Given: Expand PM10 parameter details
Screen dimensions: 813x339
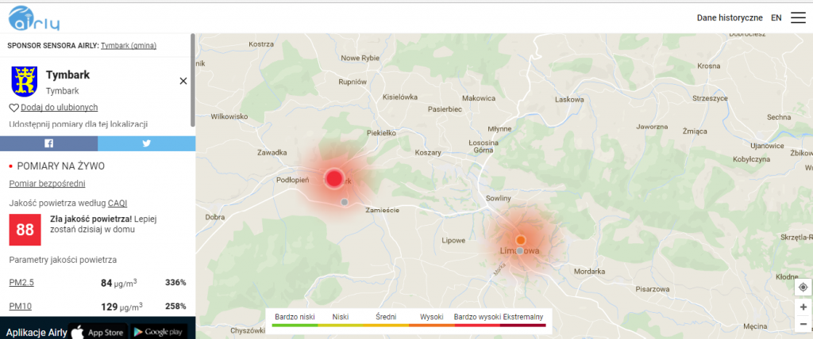Looking at the screenshot, I should [x=20, y=306].
